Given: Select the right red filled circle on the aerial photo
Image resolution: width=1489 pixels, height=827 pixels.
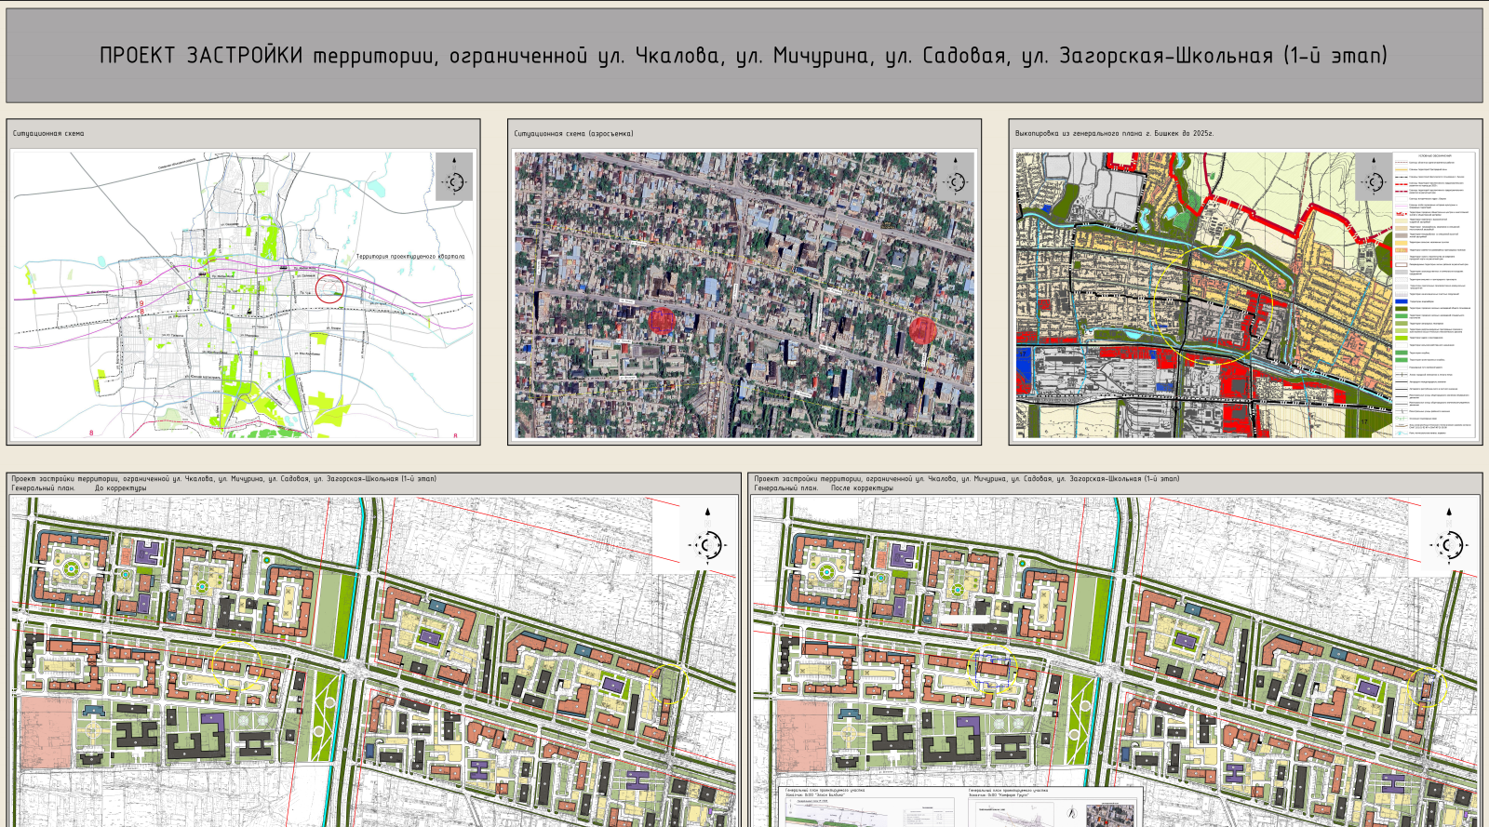Looking at the screenshot, I should pos(922,330).
